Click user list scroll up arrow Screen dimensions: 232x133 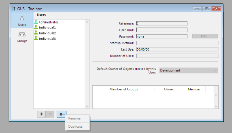[87, 22]
